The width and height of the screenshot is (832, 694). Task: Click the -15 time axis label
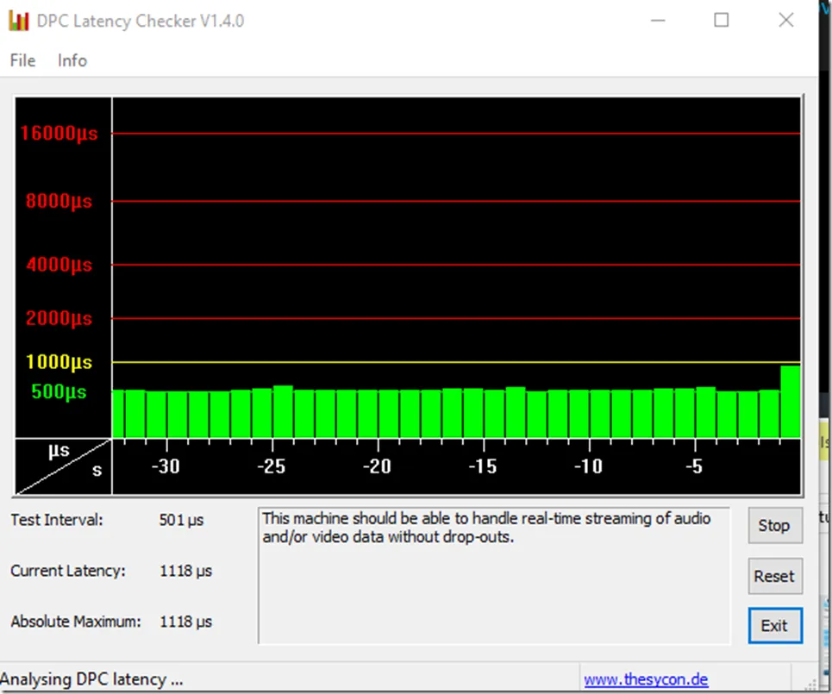click(x=482, y=466)
